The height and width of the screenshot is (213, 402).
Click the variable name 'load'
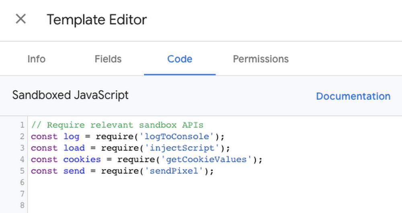(x=74, y=148)
